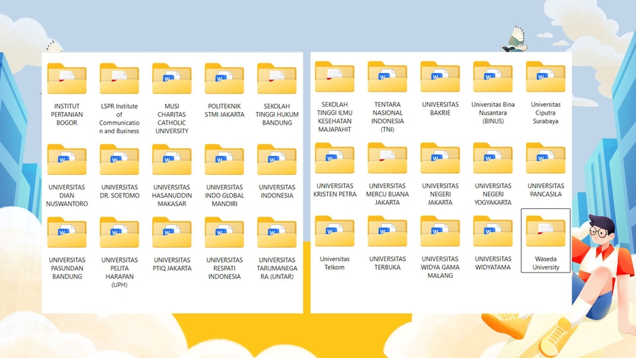The height and width of the screenshot is (358, 636).
Task: Open the UNIVERSITAS DIAN NUSWANTORO folder
Action: click(66, 160)
